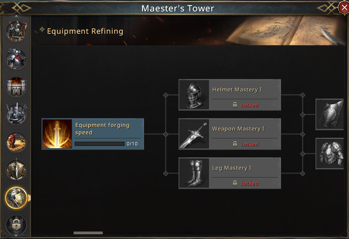Open the Equipment forging speed research

click(93, 134)
